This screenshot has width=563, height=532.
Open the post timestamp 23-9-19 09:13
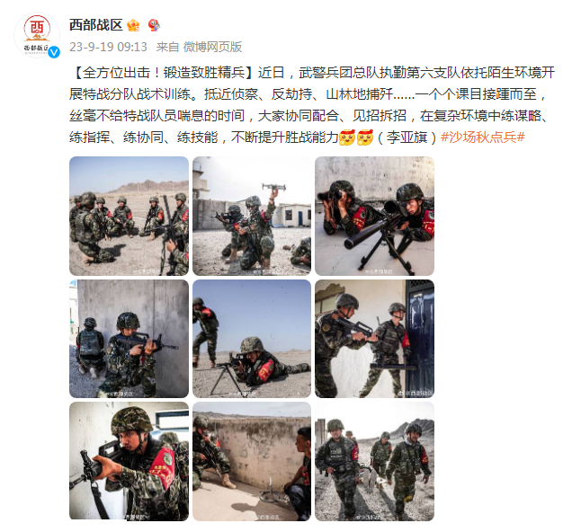[x=108, y=47]
